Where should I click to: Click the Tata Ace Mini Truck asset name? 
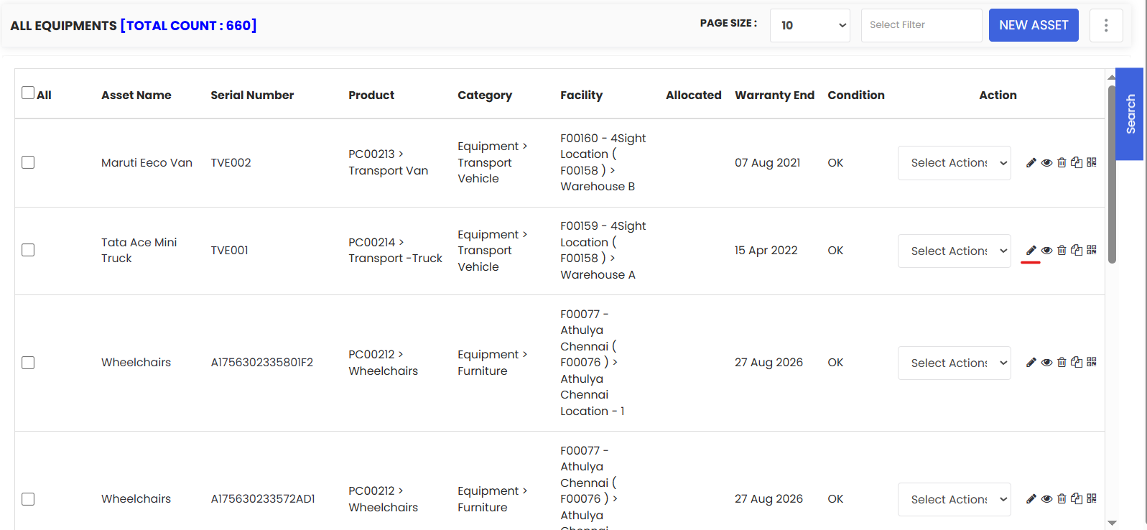(x=139, y=251)
